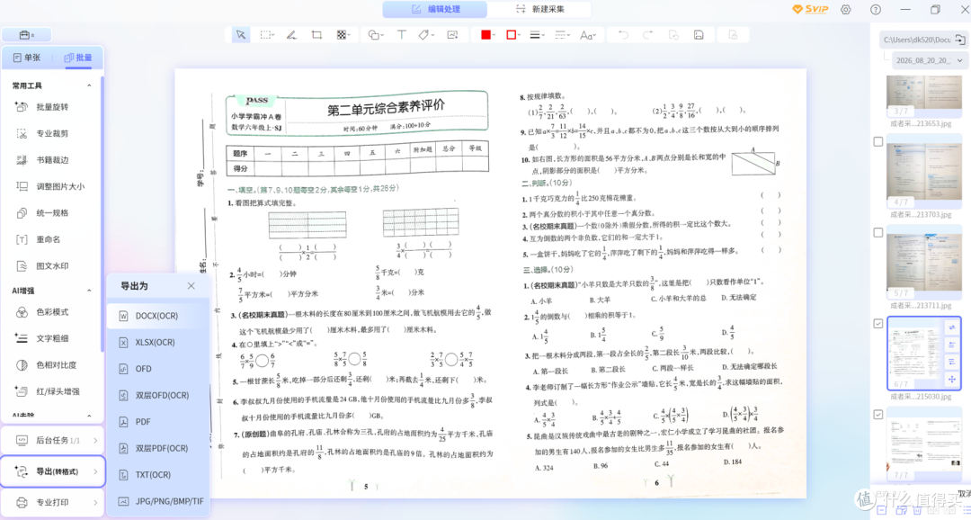Open the dashed line style option

point(562,35)
